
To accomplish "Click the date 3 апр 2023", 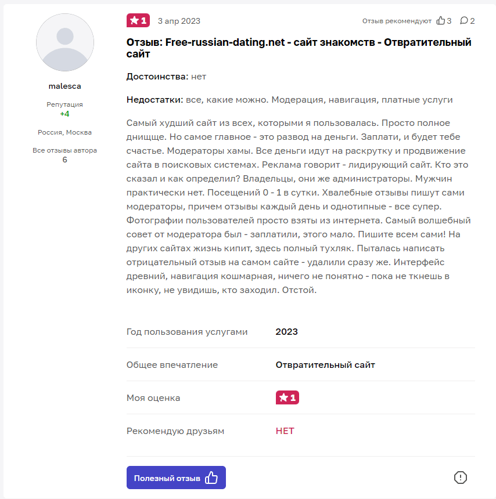I will point(179,21).
